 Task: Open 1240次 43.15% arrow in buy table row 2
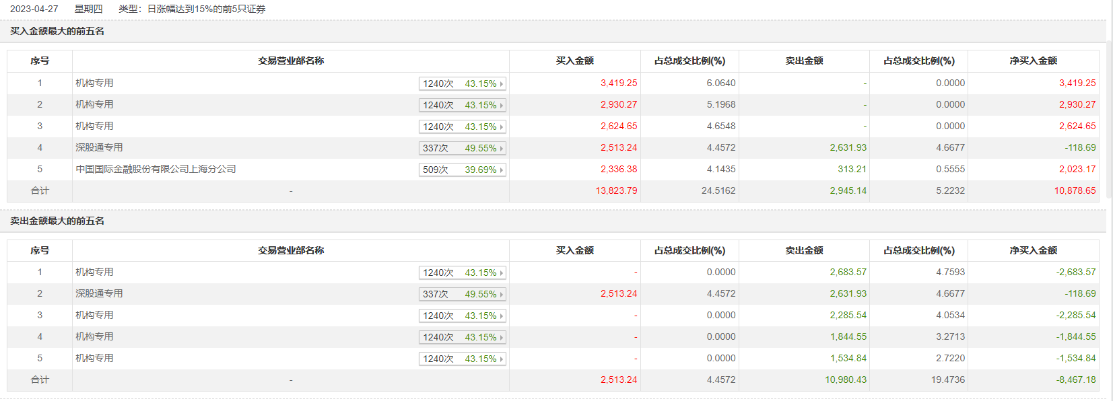click(x=501, y=106)
